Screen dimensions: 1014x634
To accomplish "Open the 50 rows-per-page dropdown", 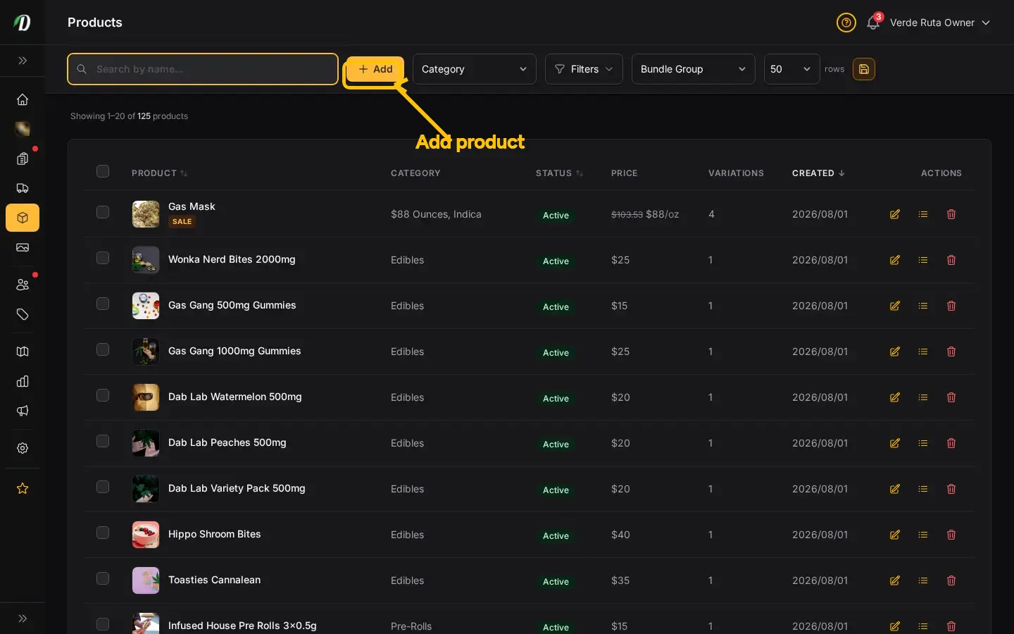I will tap(792, 69).
